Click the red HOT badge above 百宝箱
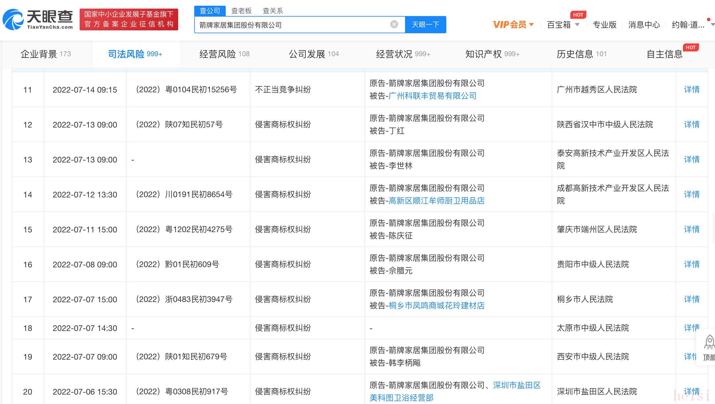The width and height of the screenshot is (715, 404). [578, 15]
